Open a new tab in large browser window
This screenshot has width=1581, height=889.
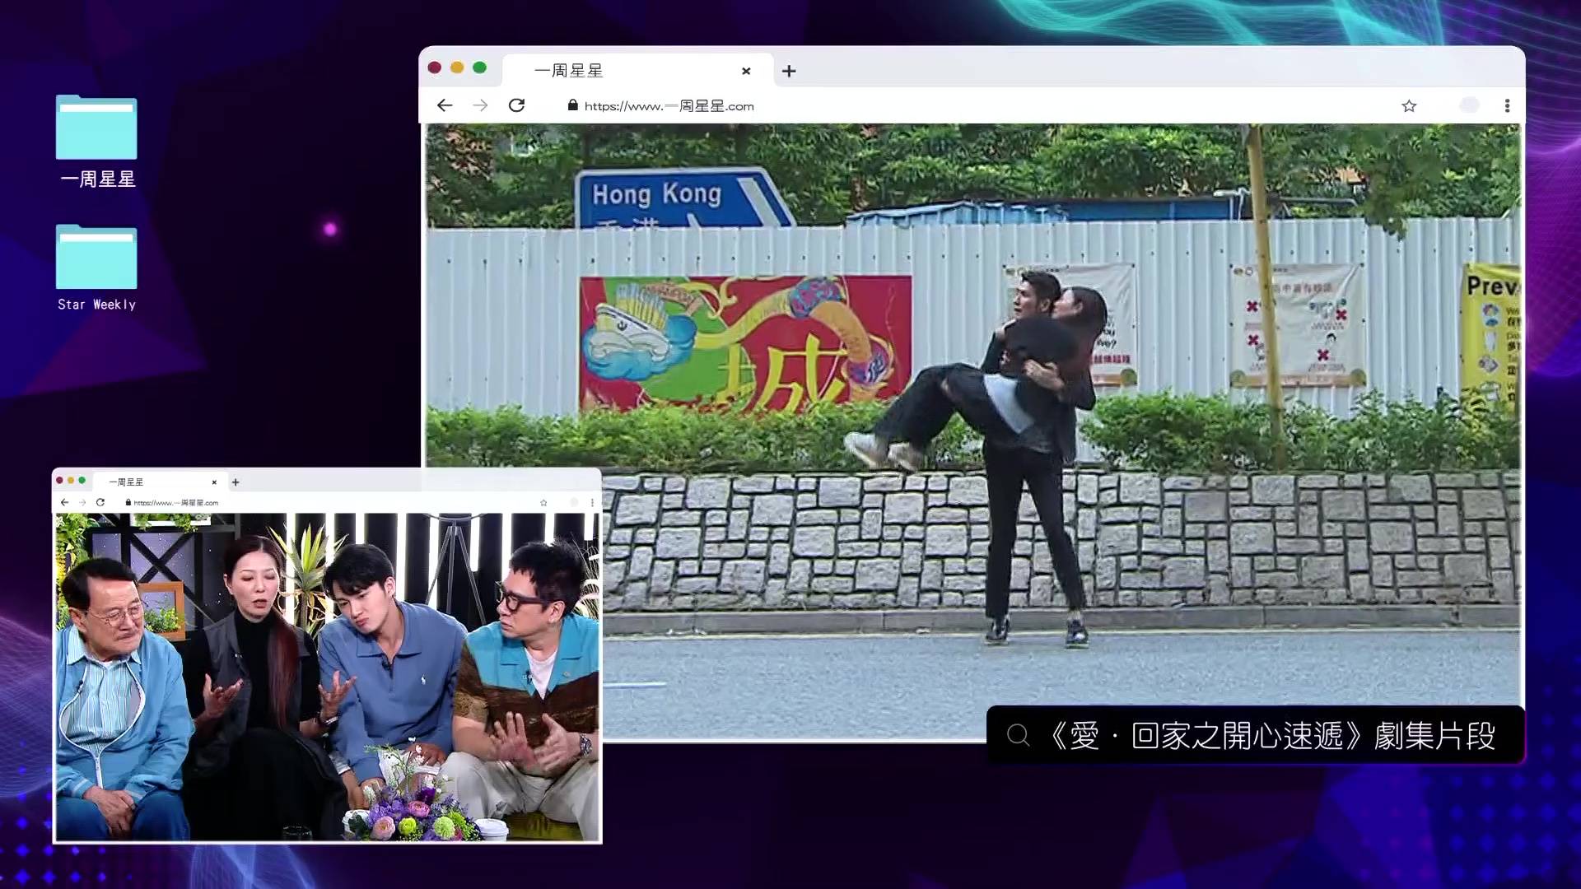click(x=789, y=71)
